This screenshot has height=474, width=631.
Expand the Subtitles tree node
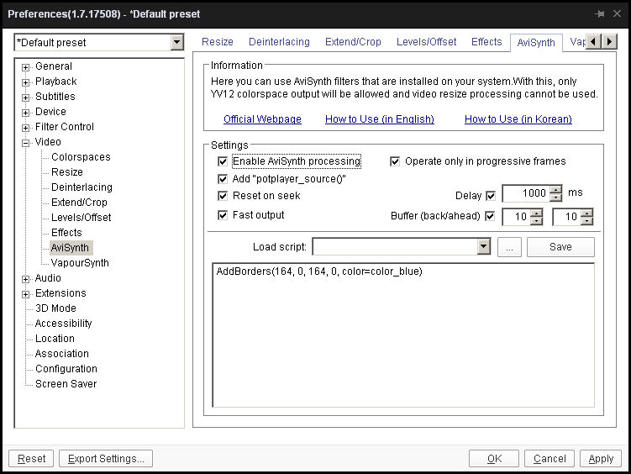25,97
